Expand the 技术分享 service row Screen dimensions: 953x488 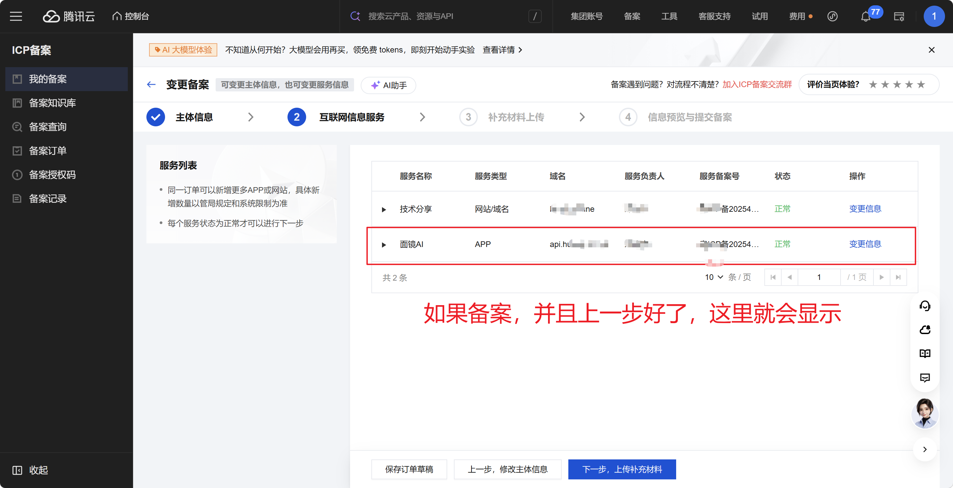tap(384, 210)
